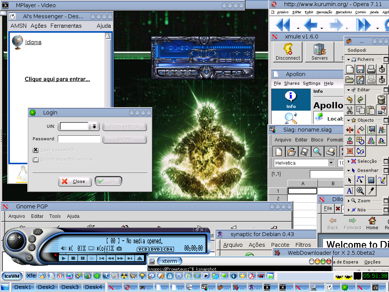The width and height of the screenshot is (389, 292).
Task: Open the Helvetica font dropdown in Siag
Action: 331,163
